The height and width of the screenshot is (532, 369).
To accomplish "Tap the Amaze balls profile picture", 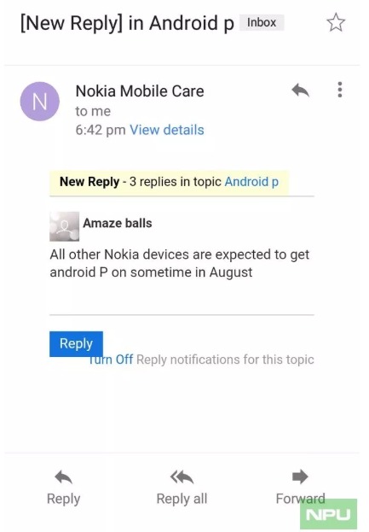I will pos(64,226).
